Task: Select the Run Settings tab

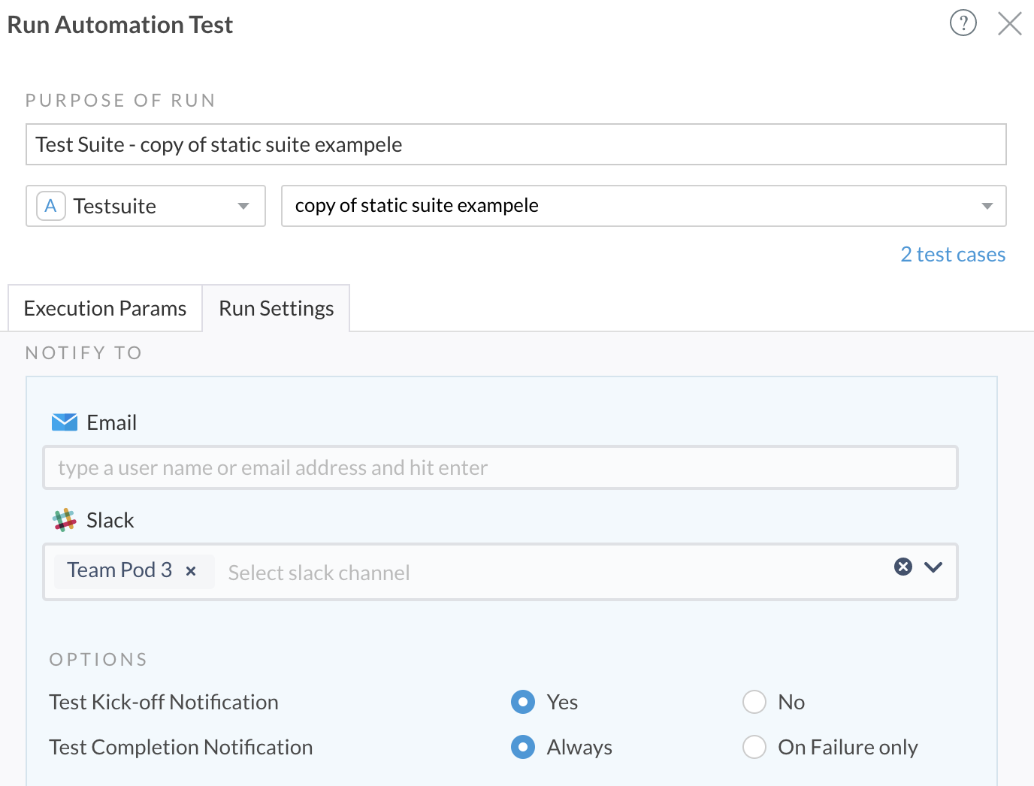Action: tap(276, 308)
